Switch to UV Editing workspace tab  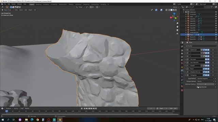pyautogui.click(x=54, y=4)
